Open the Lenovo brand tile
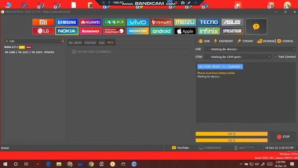 pos(90,31)
